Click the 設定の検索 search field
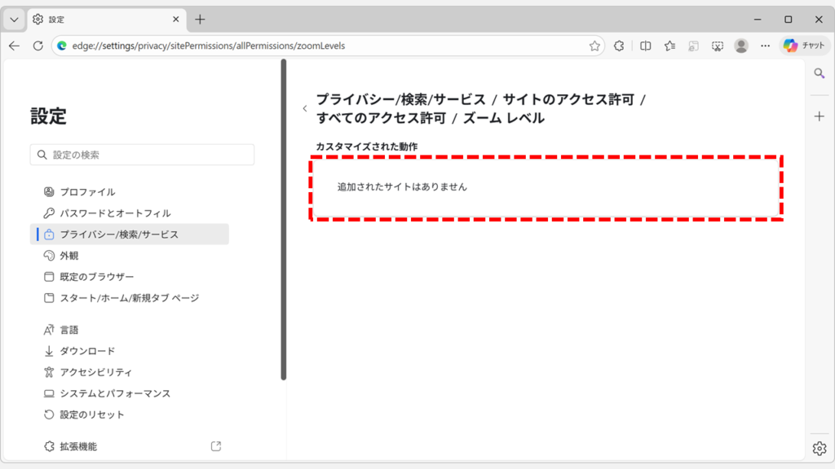The height and width of the screenshot is (469, 835). (142, 154)
